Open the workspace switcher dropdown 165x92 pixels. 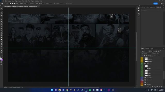pos(162,4)
